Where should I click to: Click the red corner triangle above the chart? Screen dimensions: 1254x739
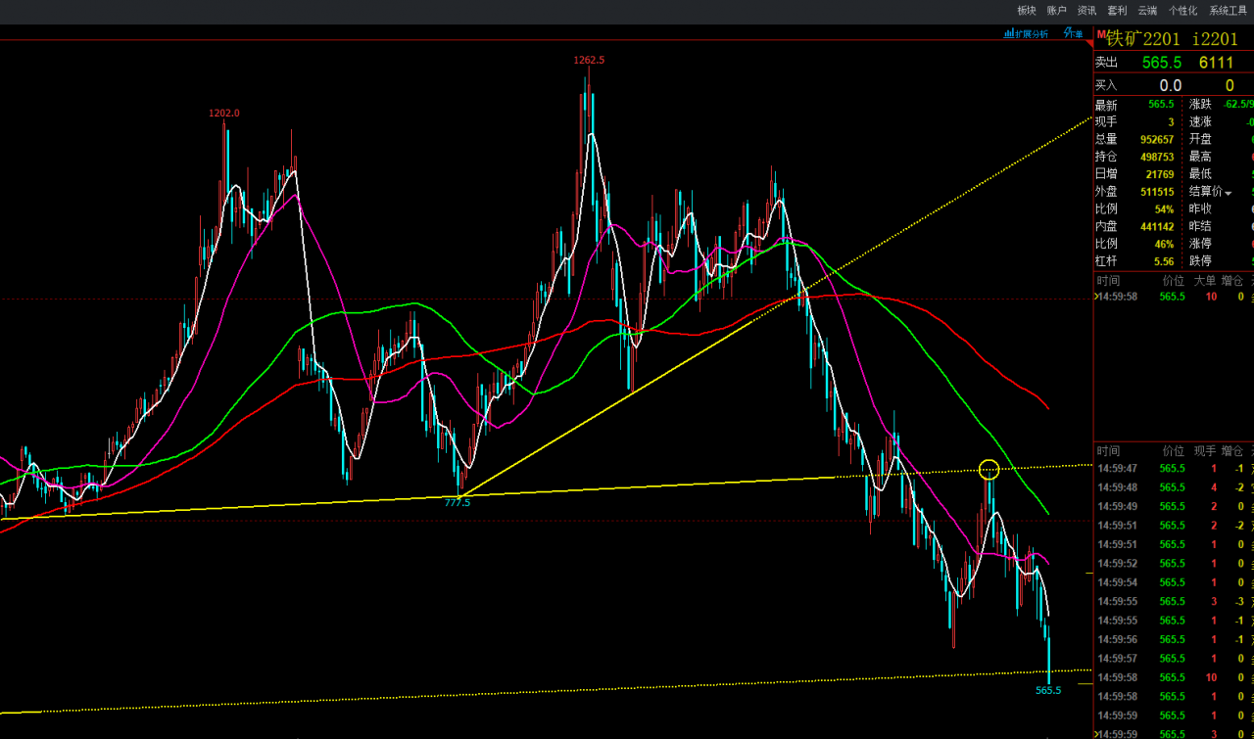[x=1090, y=42]
